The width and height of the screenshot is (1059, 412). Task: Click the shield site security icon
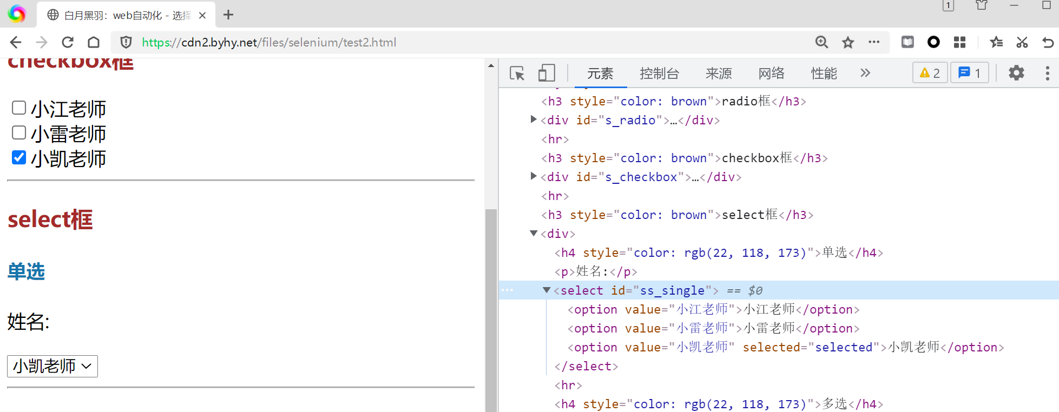click(x=126, y=42)
